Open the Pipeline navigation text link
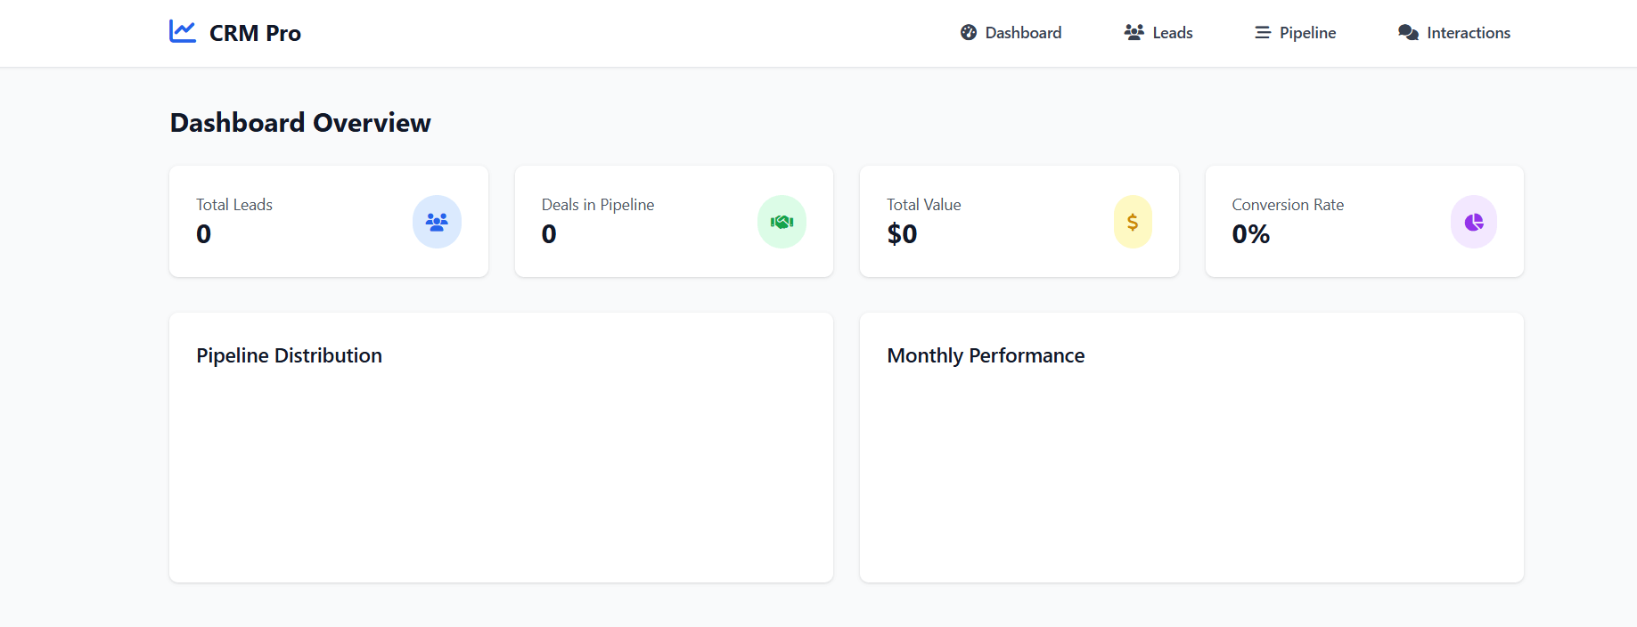 pos(1307,33)
